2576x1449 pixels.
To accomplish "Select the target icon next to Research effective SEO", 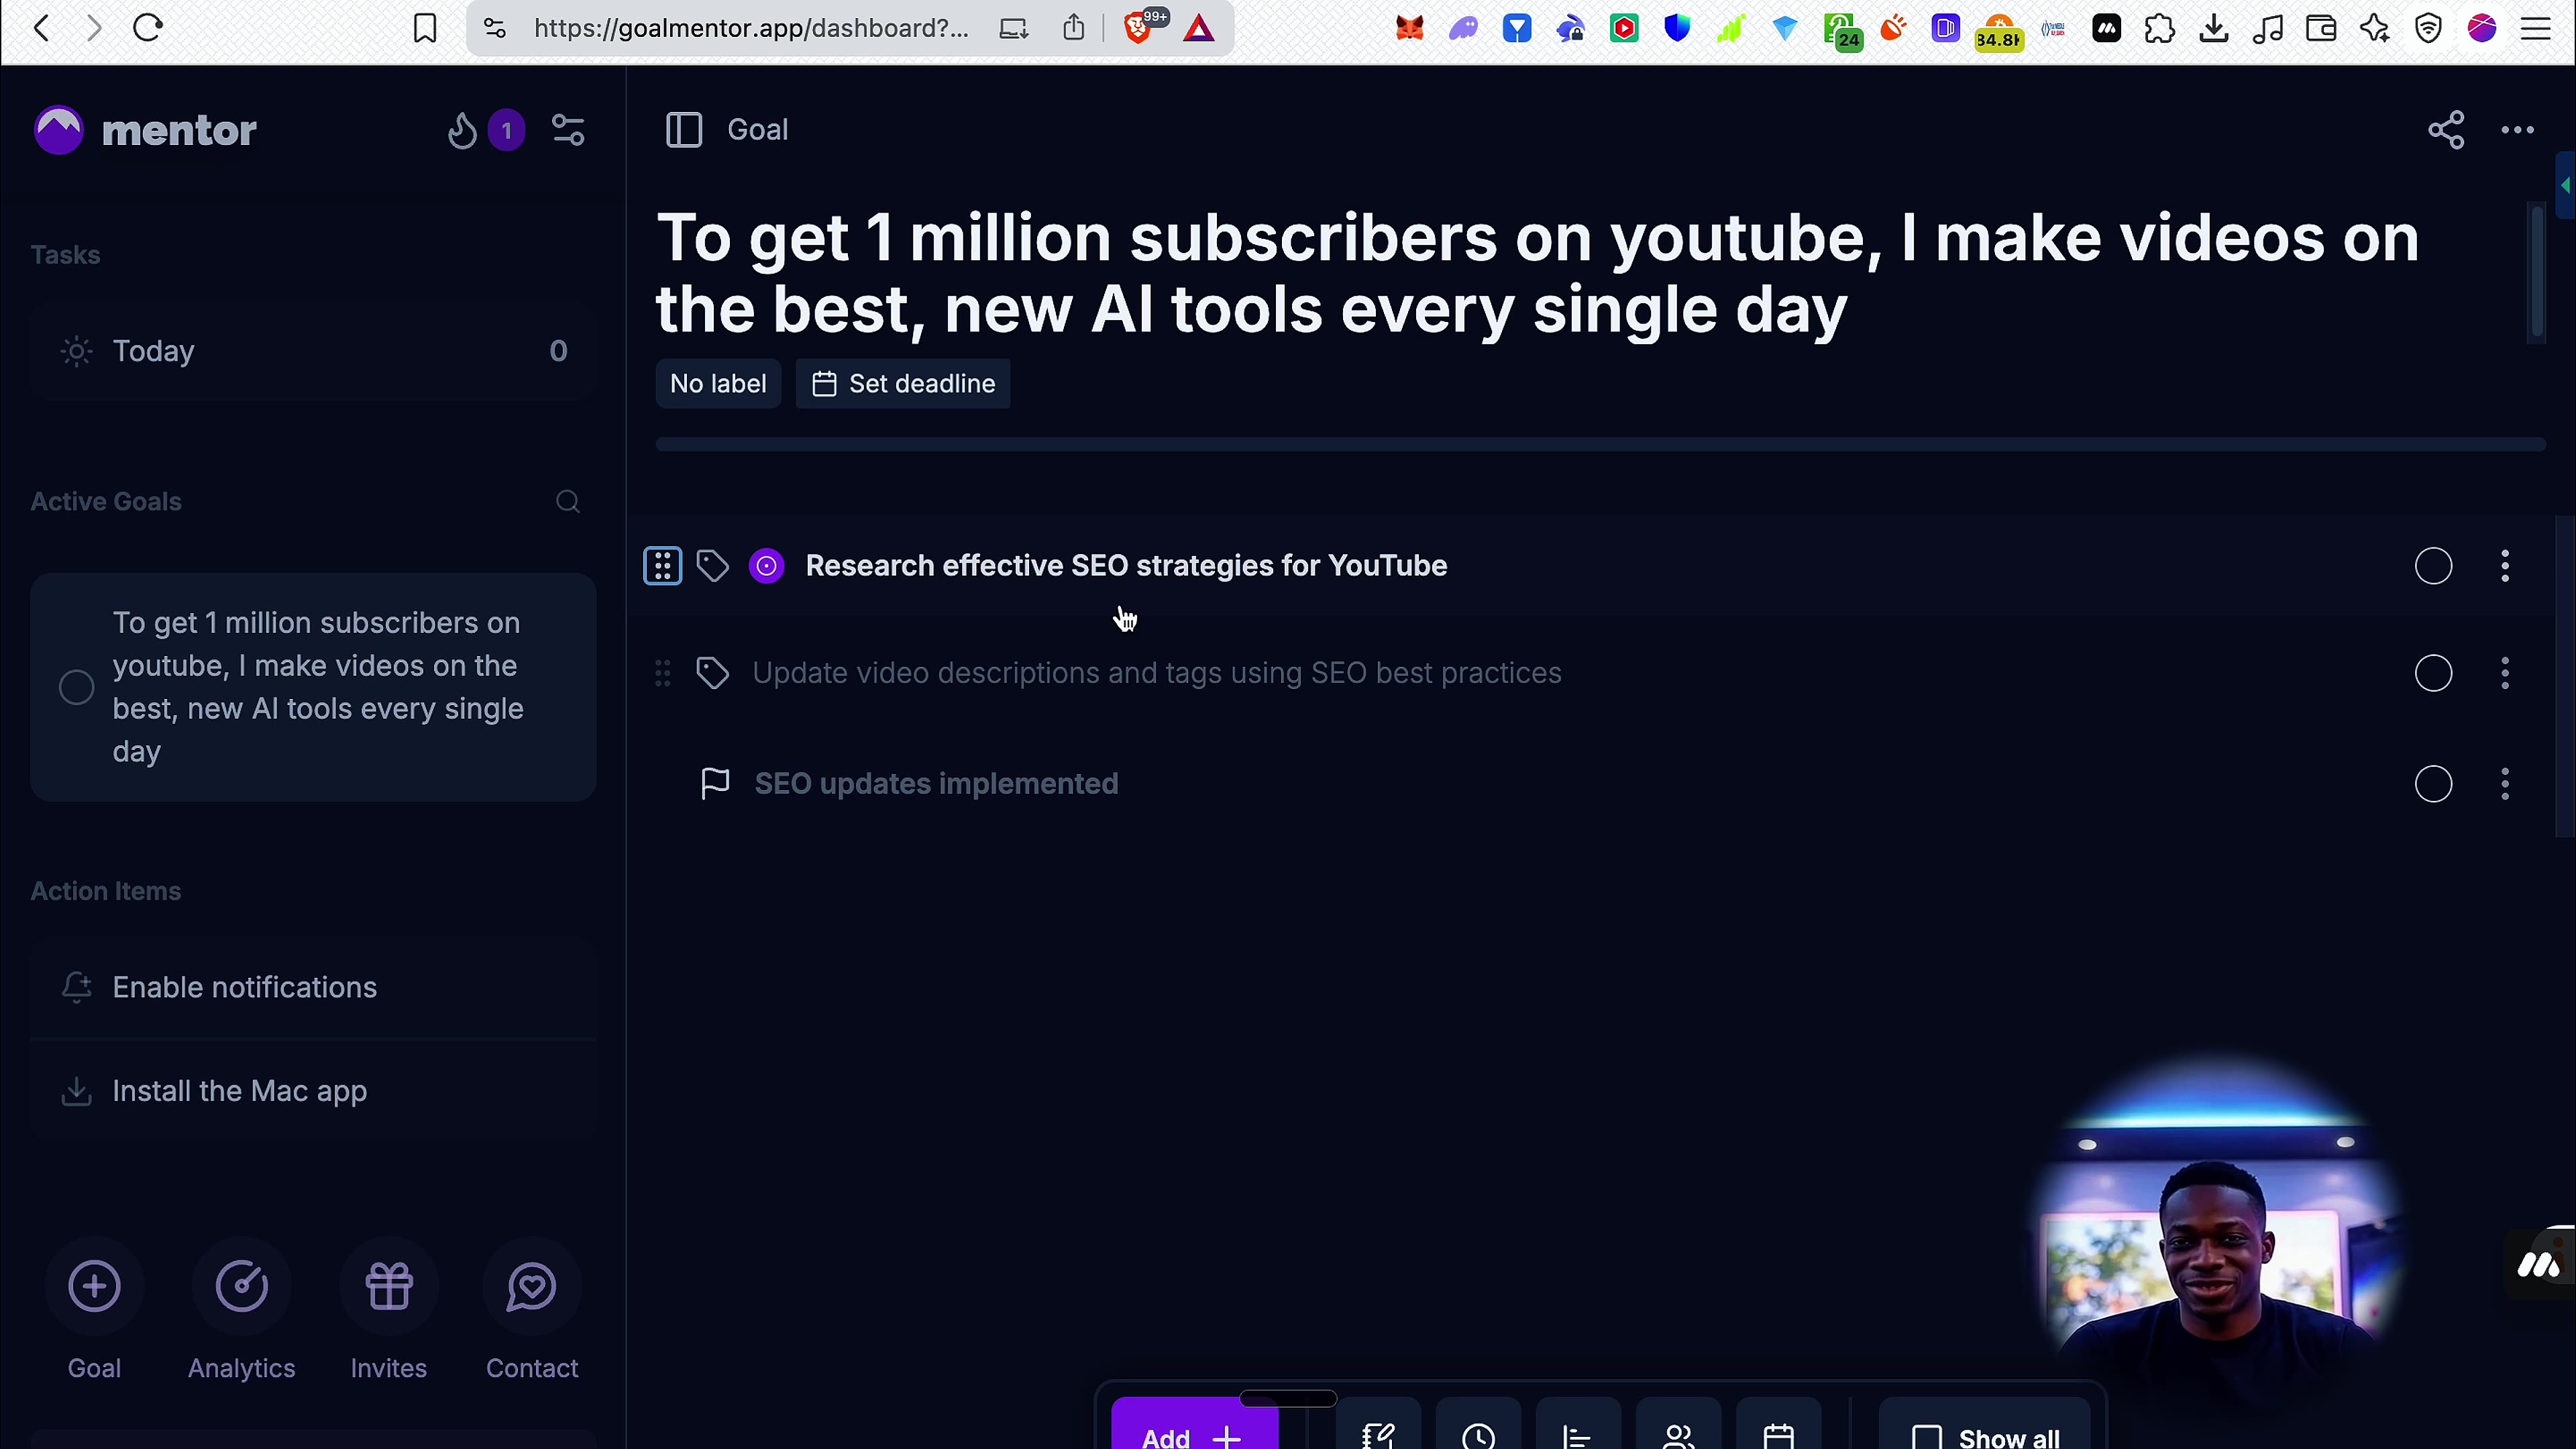I will tap(766, 565).
